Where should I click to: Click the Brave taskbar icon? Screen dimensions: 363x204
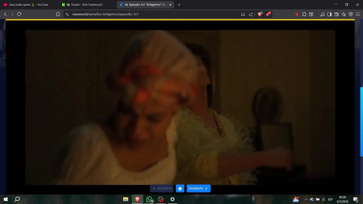point(138,199)
